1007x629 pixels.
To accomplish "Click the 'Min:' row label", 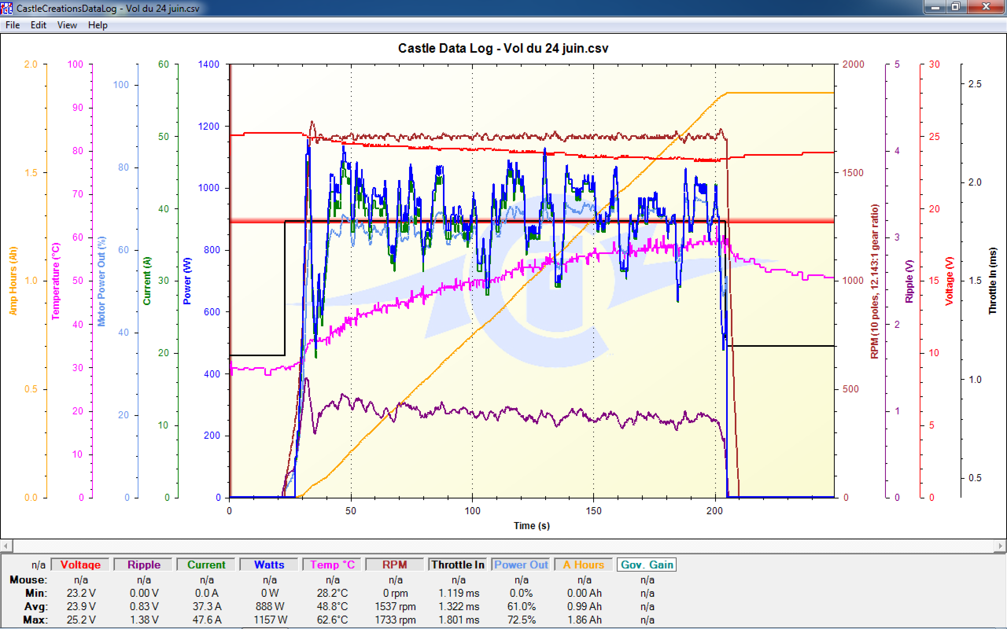I will click(x=36, y=593).
